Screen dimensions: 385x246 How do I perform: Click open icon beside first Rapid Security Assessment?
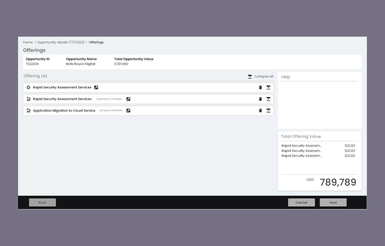point(96,88)
